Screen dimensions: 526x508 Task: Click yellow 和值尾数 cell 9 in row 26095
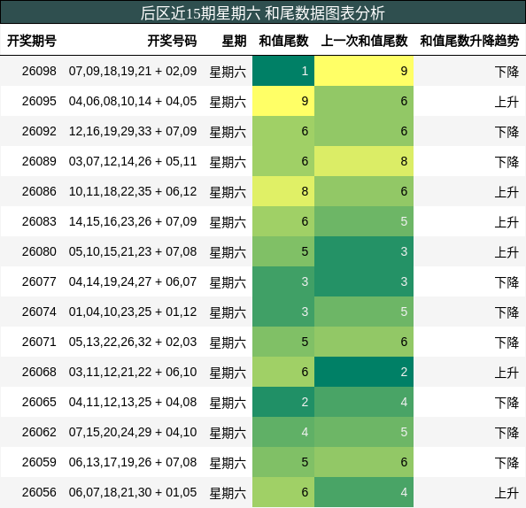[283, 101]
